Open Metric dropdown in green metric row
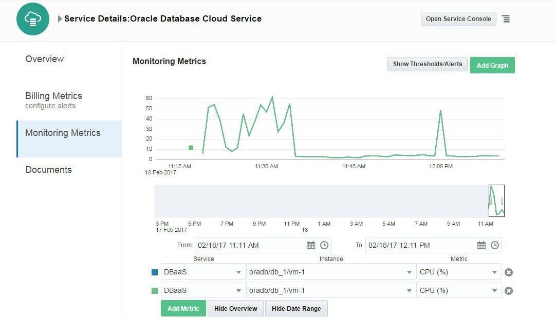 tap(459, 290)
